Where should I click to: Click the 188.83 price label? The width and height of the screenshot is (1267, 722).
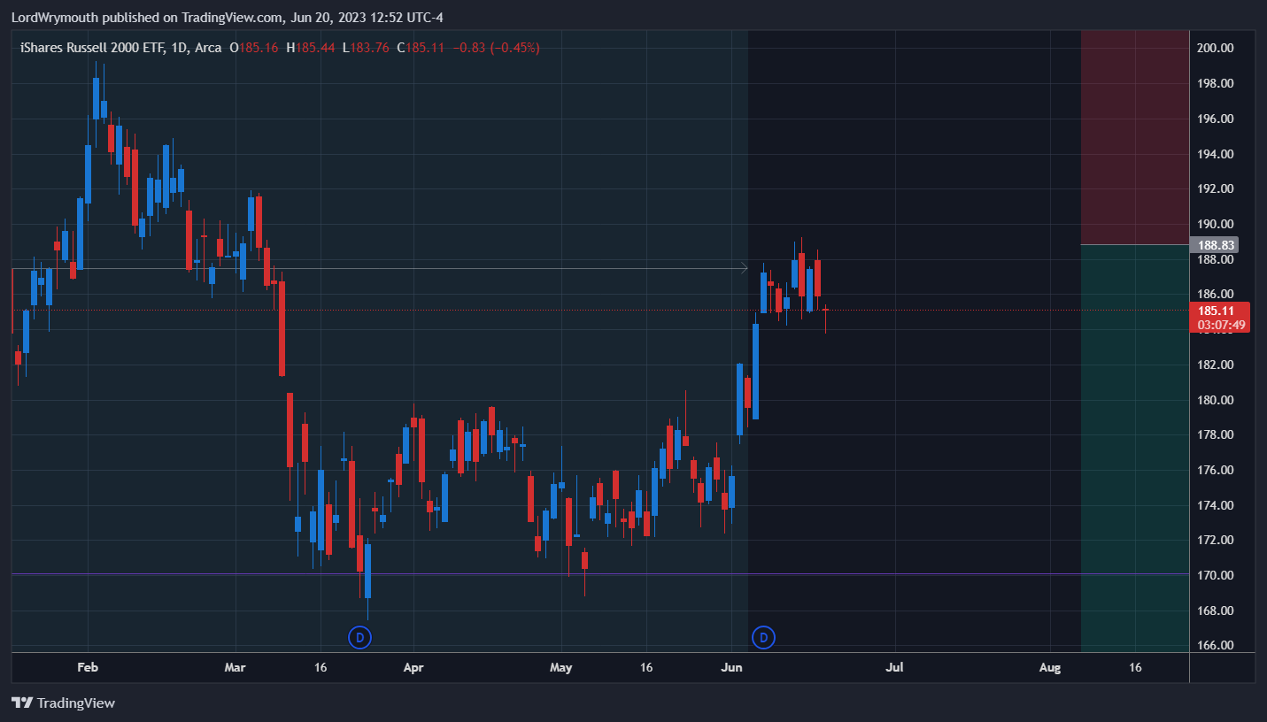[1216, 245]
